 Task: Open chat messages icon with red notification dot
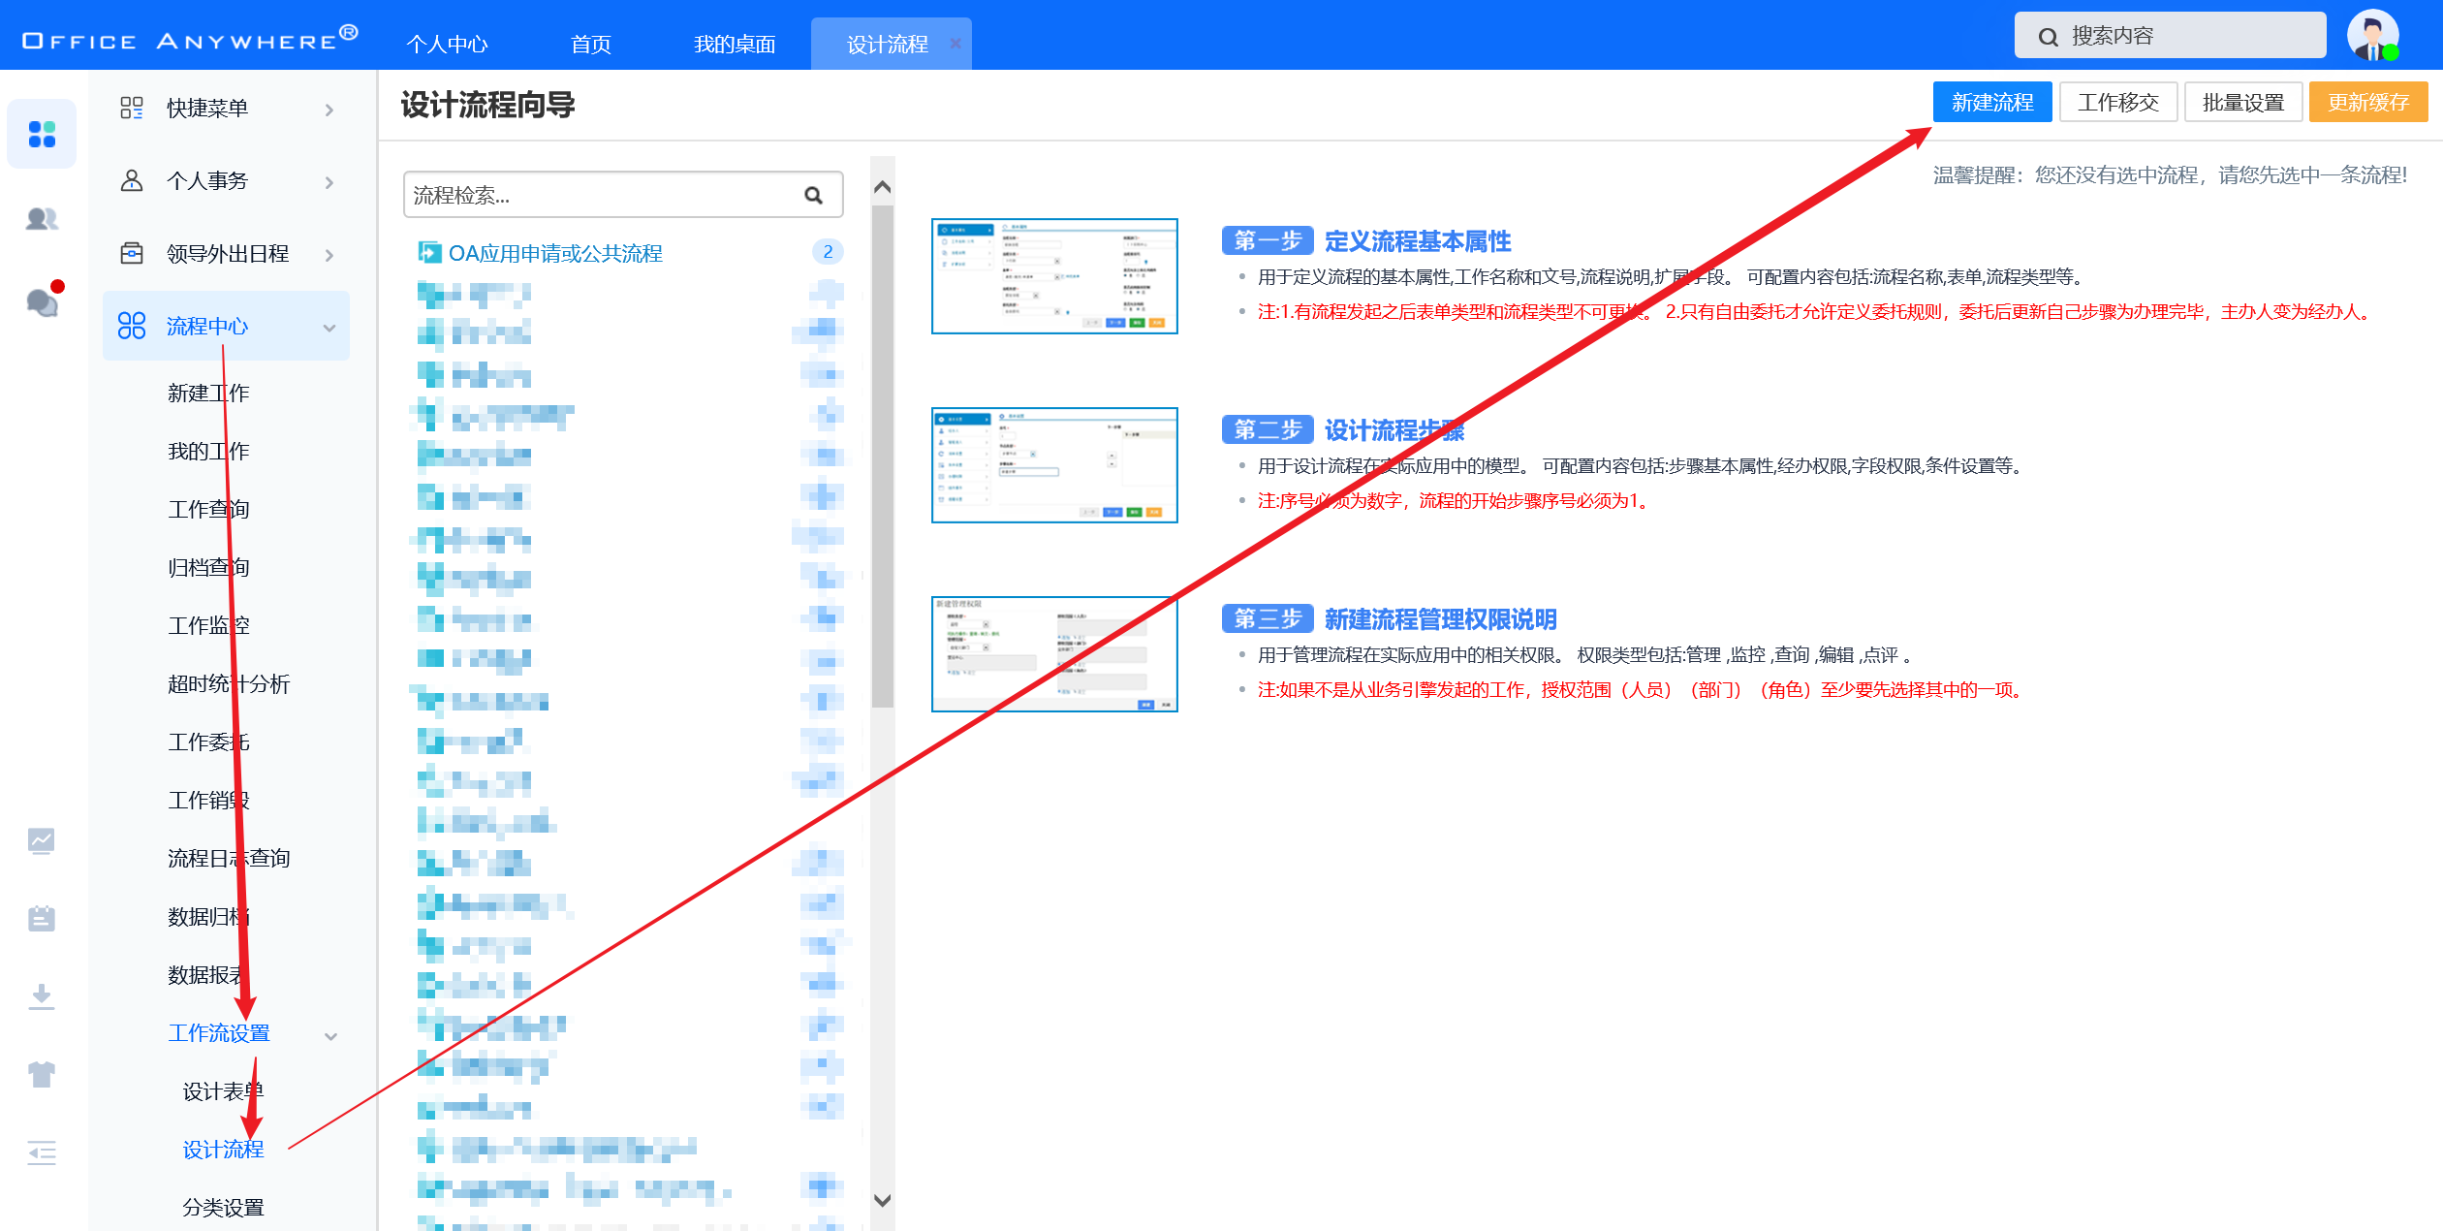pyautogui.click(x=42, y=302)
